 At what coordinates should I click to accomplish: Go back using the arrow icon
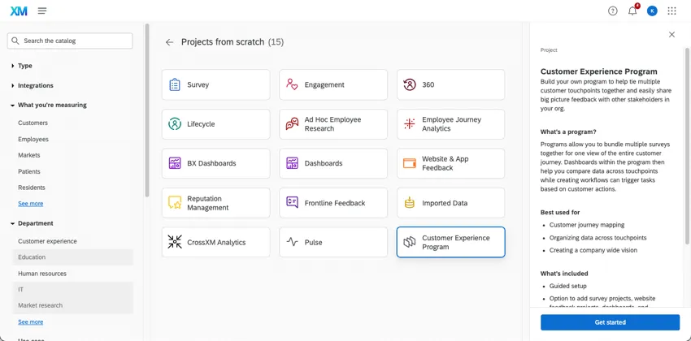tap(169, 42)
